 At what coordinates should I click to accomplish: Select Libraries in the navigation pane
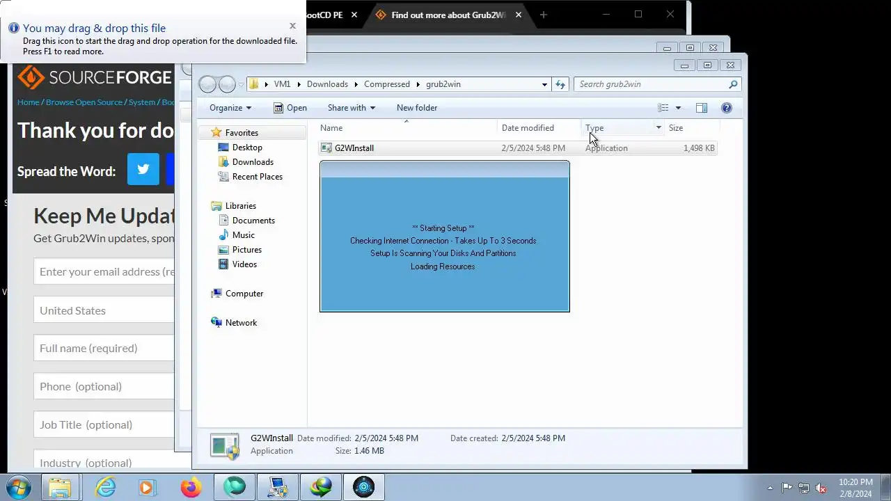(x=241, y=206)
